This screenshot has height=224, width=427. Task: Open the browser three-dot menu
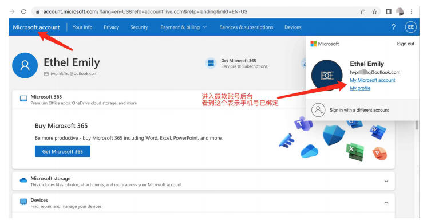click(x=412, y=11)
